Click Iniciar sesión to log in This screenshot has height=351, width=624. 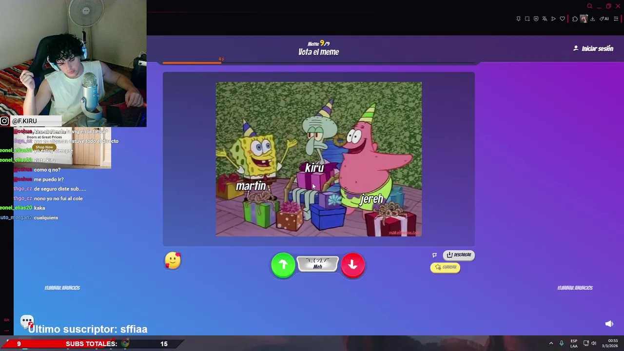pyautogui.click(x=593, y=49)
